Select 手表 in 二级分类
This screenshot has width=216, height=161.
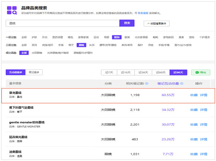tap(60, 45)
